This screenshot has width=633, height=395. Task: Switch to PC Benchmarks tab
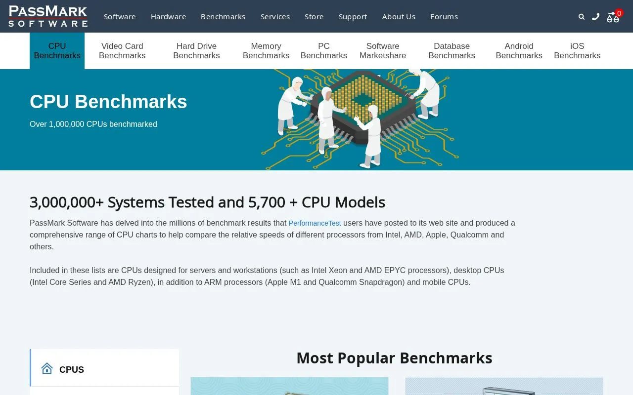point(324,51)
